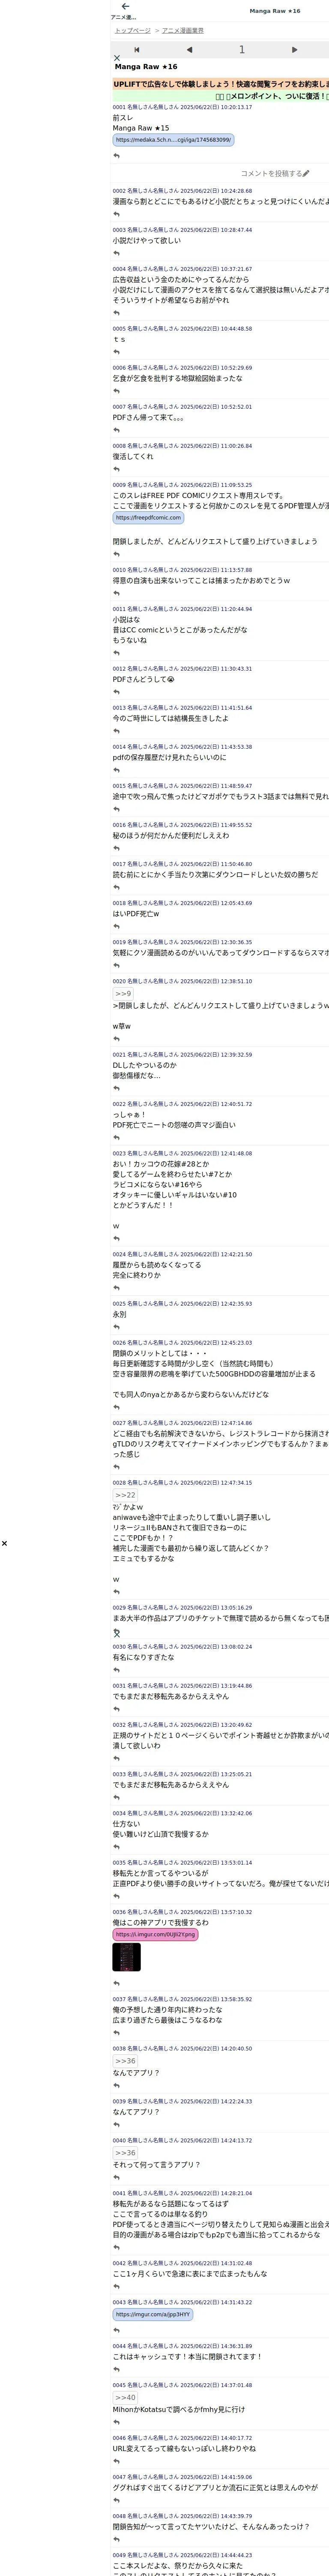Click the >>40 anchor in post 0045
The width and height of the screenshot is (329, 2576).
(x=126, y=2397)
